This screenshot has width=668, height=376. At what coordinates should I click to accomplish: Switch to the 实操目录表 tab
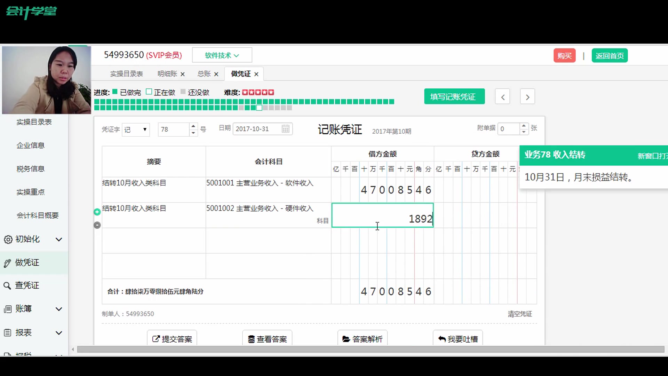(x=126, y=74)
